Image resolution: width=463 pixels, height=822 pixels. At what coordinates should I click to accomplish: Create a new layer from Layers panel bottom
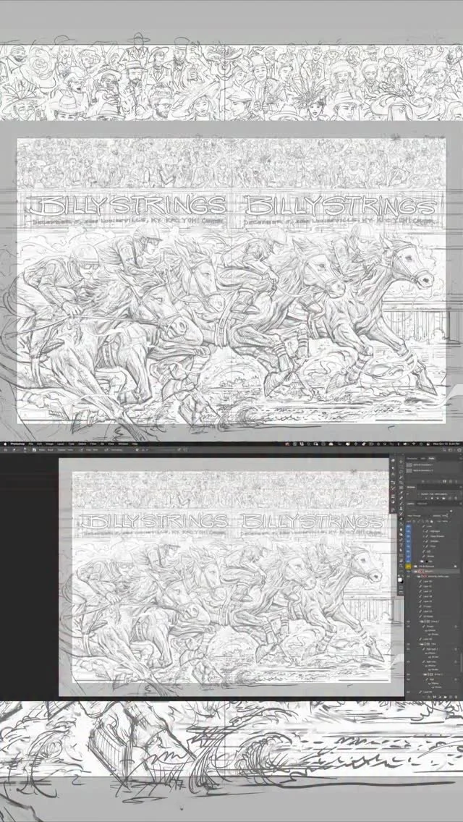point(451,698)
